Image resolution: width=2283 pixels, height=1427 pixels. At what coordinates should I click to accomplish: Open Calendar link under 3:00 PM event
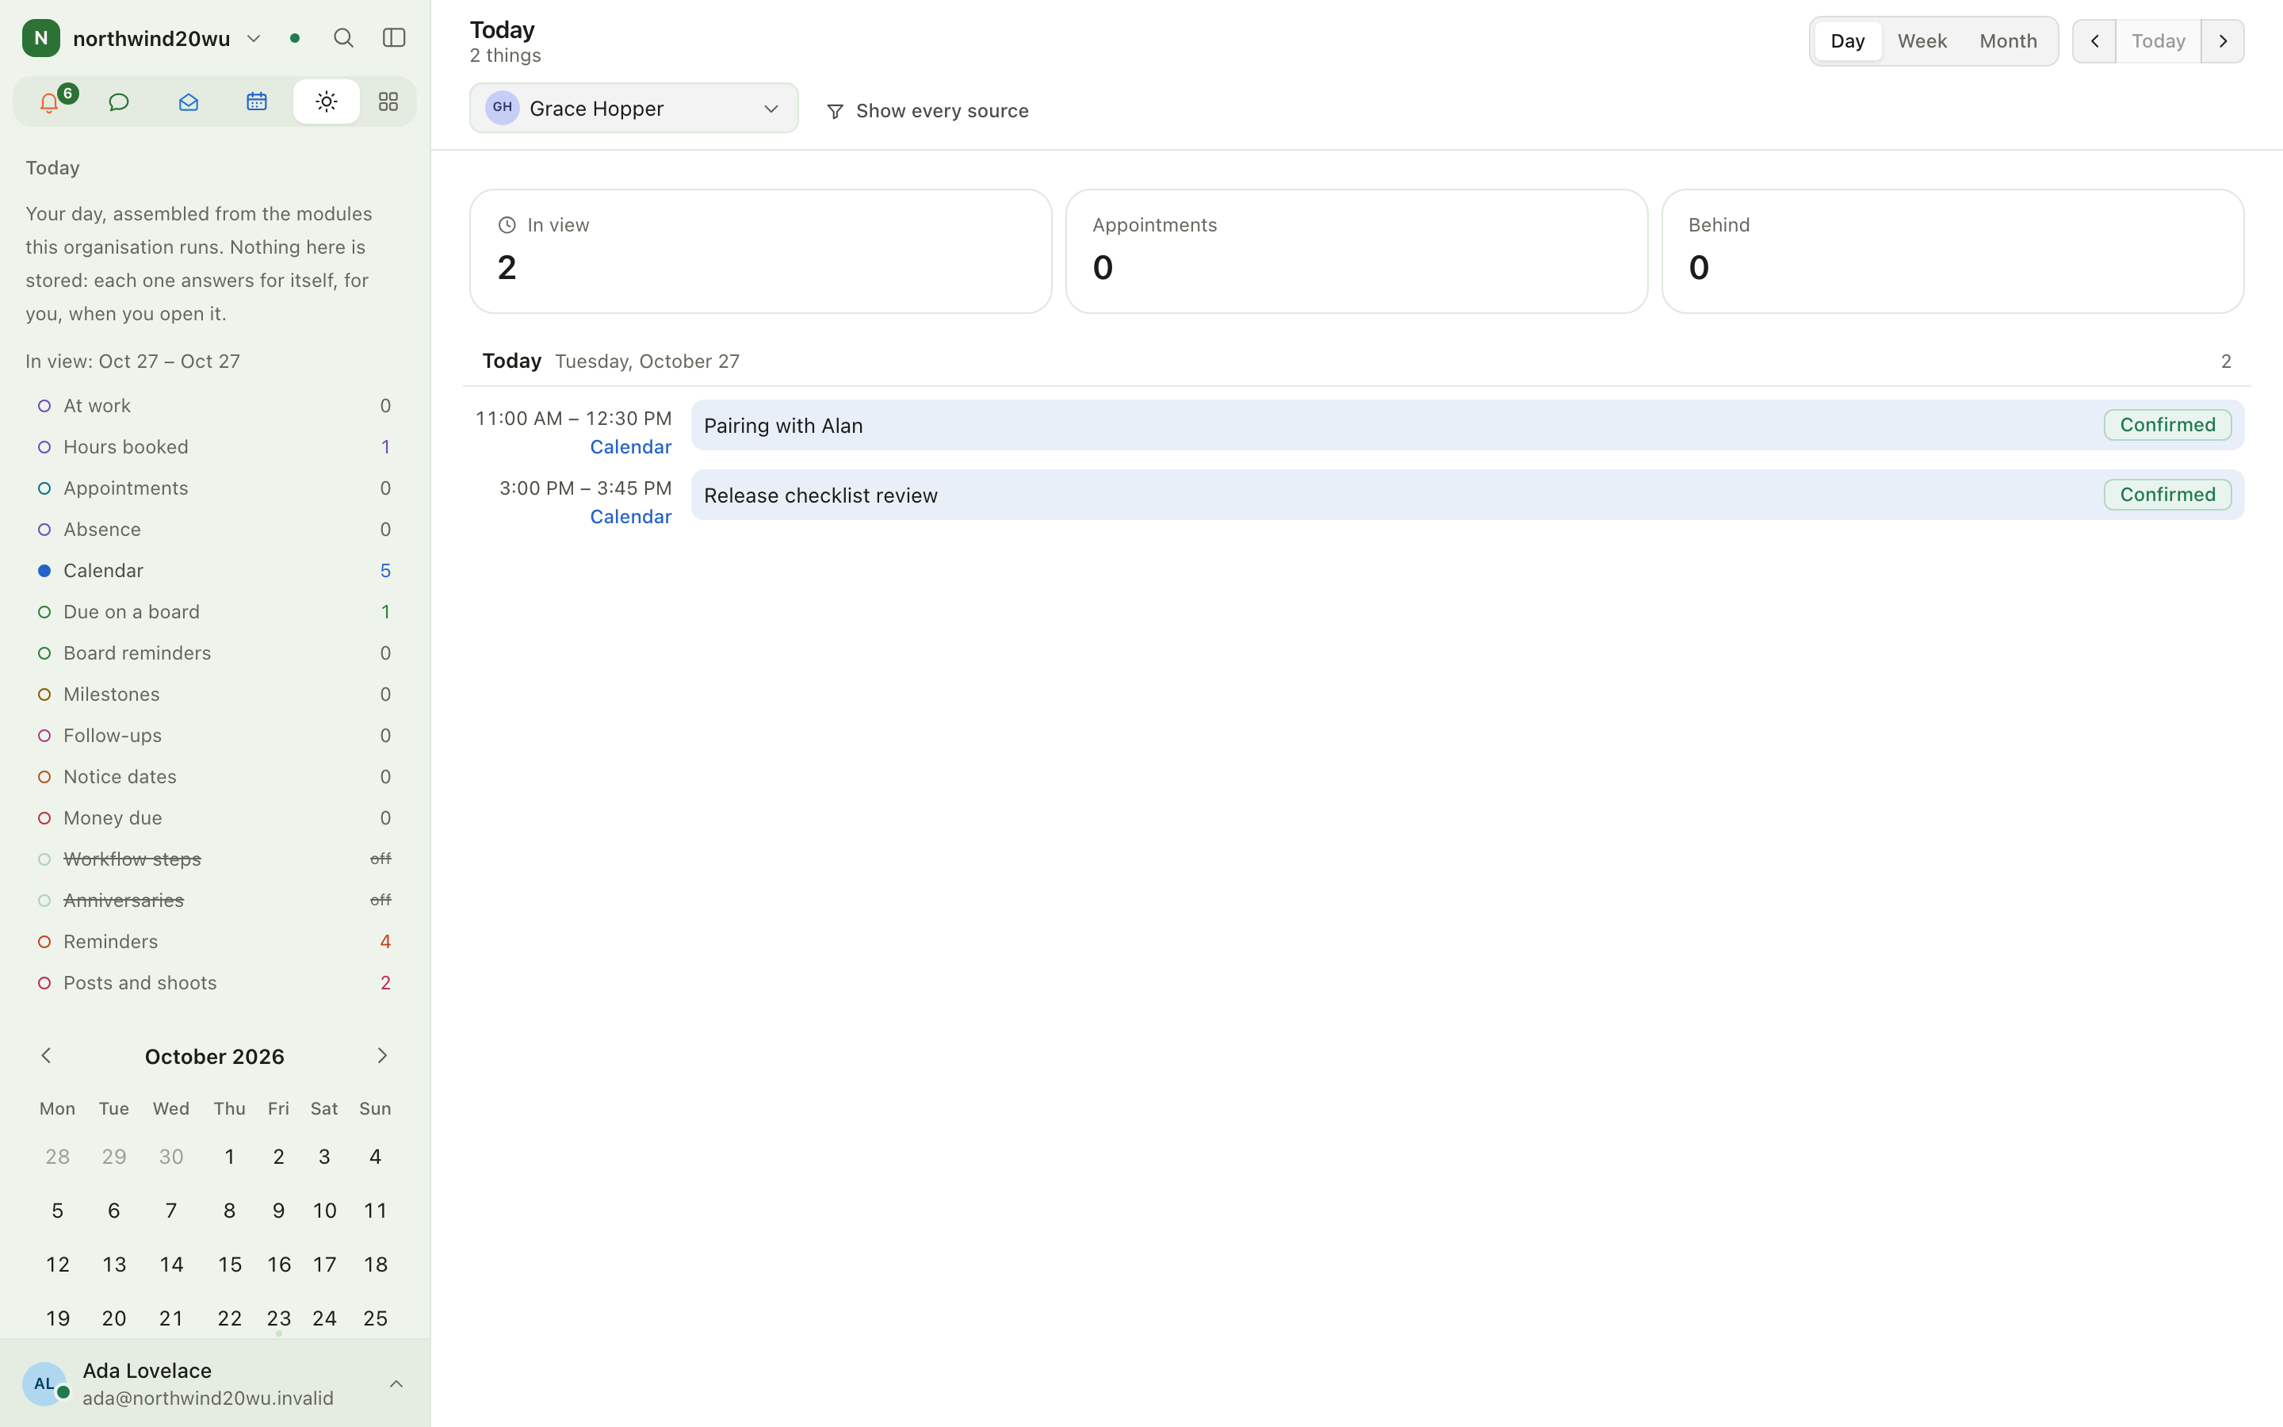pyautogui.click(x=630, y=517)
